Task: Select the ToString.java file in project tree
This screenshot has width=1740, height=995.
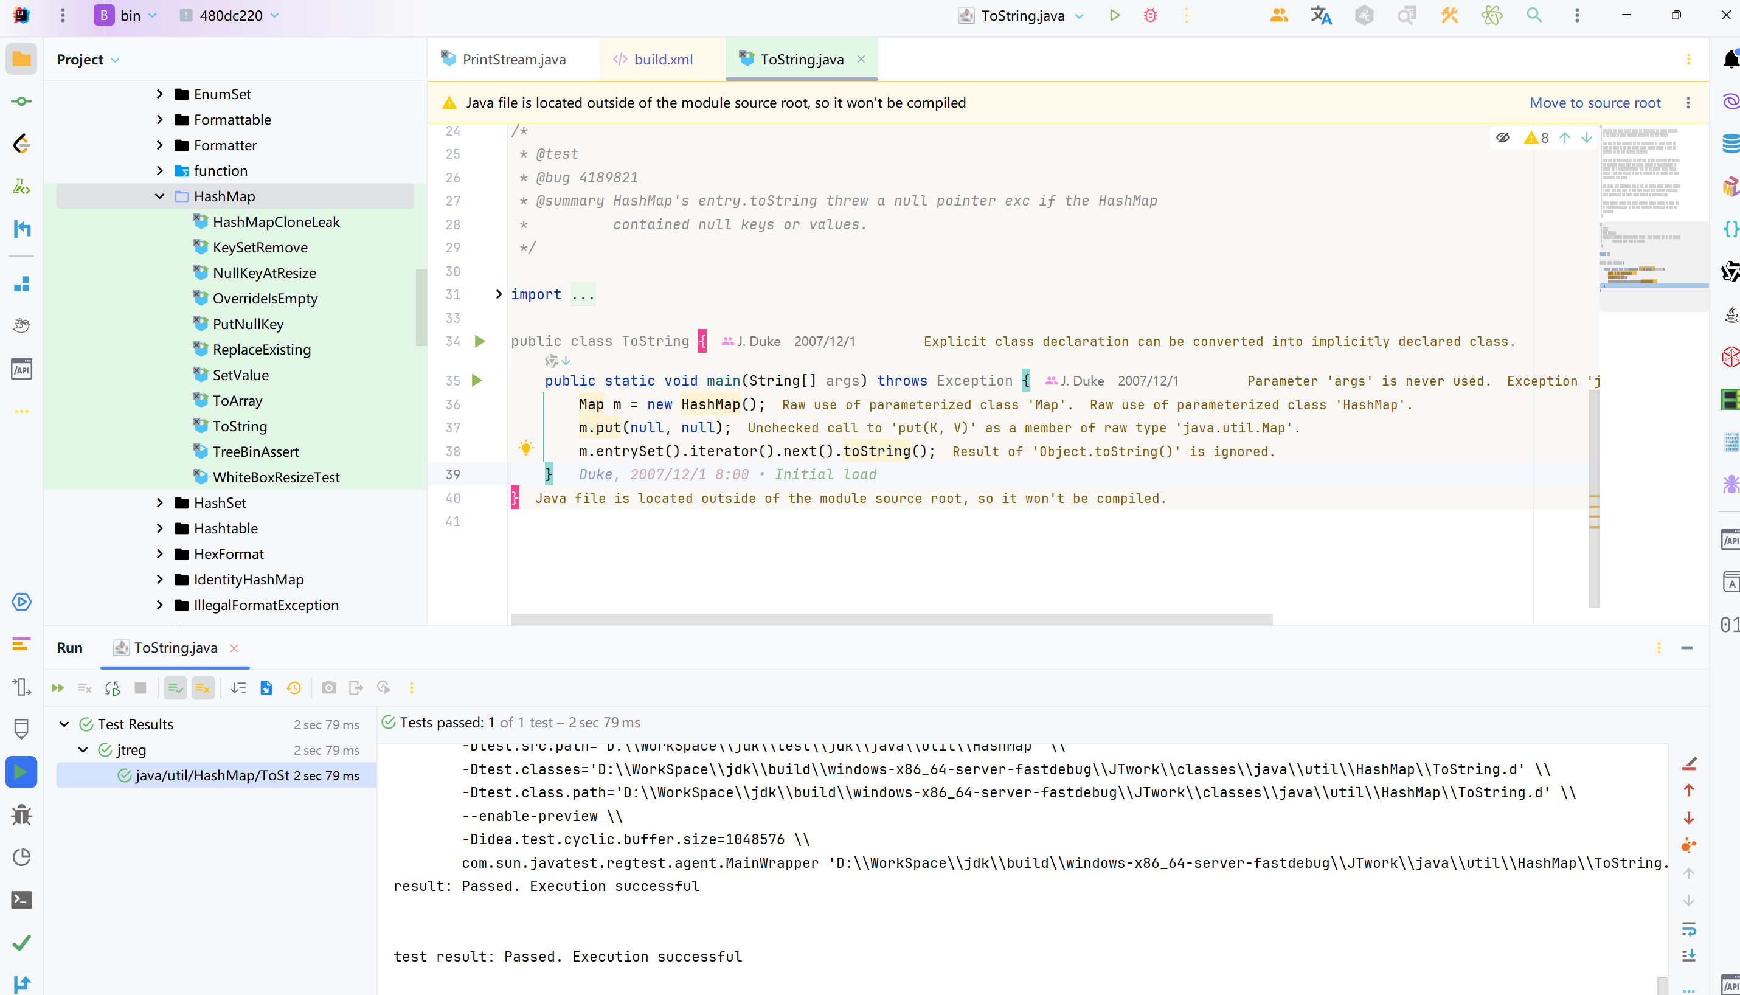Action: click(239, 425)
